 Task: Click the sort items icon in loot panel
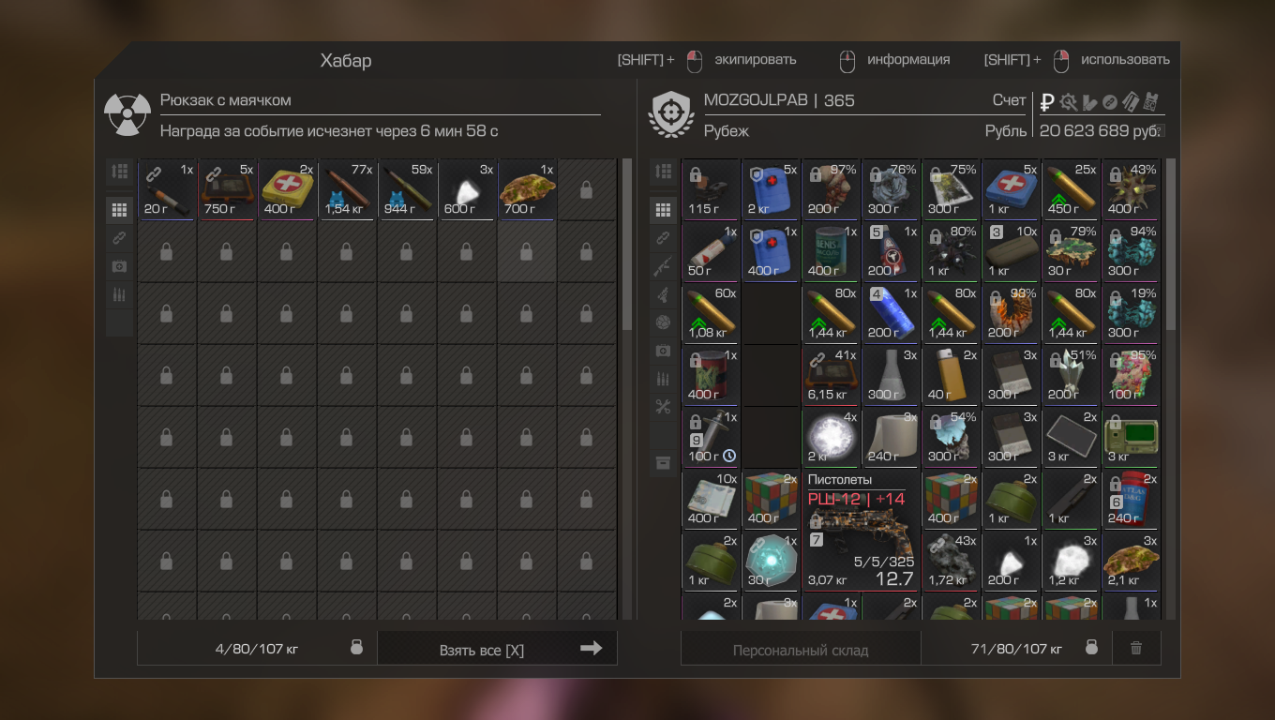pyautogui.click(x=119, y=172)
